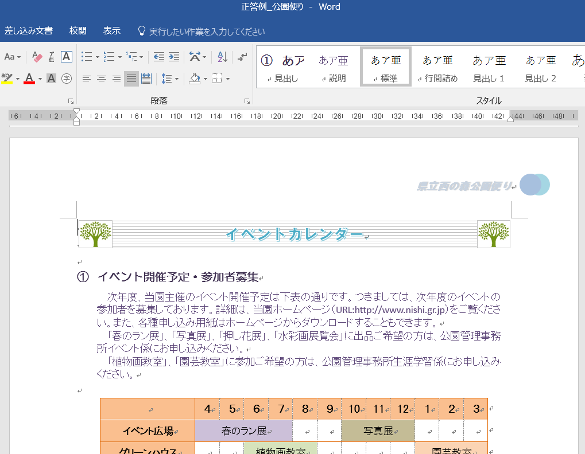
Task: Expand the line spacing dropdown
Action: [x=177, y=79]
